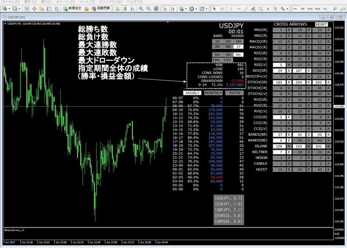Image resolution: width=347 pixels, height=248 pixels.
Task: Switch timeframe to H1
Action: pos(325,9)
